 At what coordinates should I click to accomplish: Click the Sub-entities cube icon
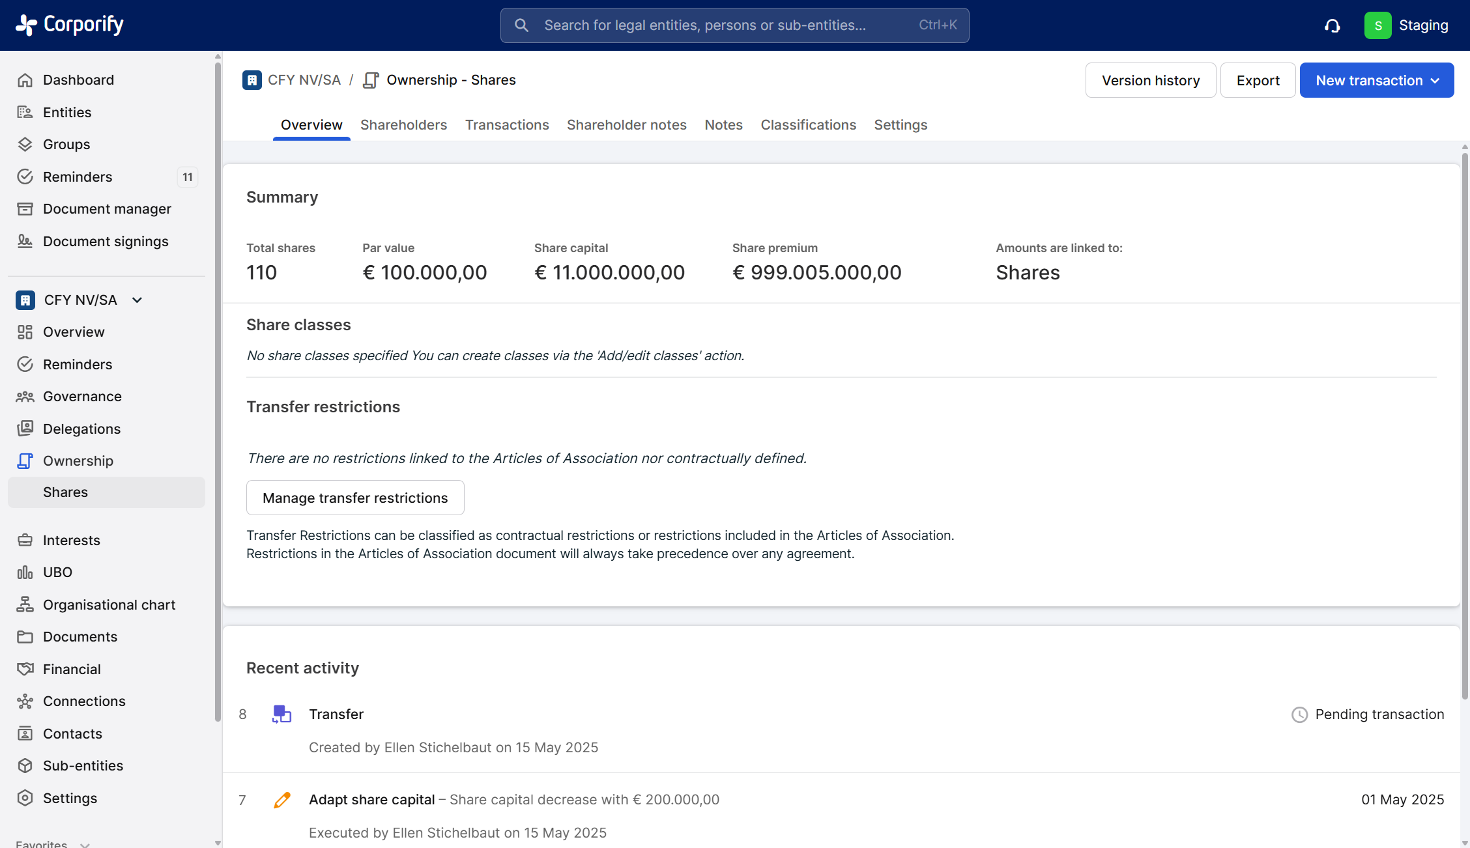pyautogui.click(x=25, y=765)
